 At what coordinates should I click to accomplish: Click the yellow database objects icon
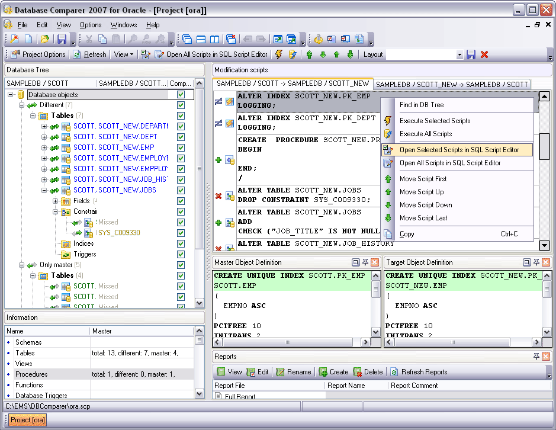pos(21,94)
